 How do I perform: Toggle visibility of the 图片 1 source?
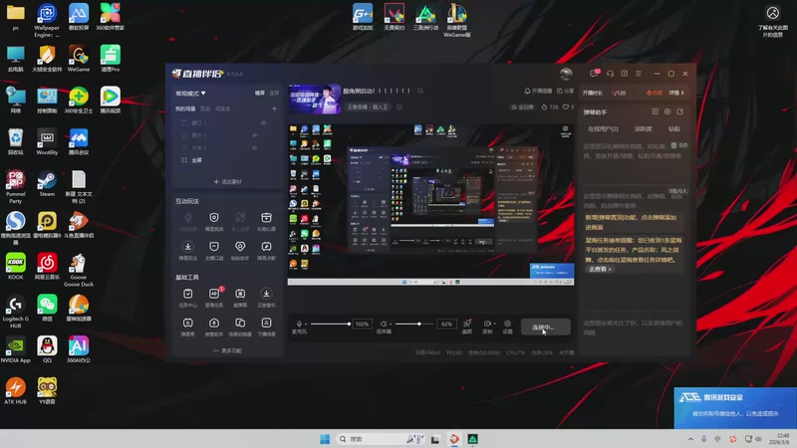click(255, 135)
